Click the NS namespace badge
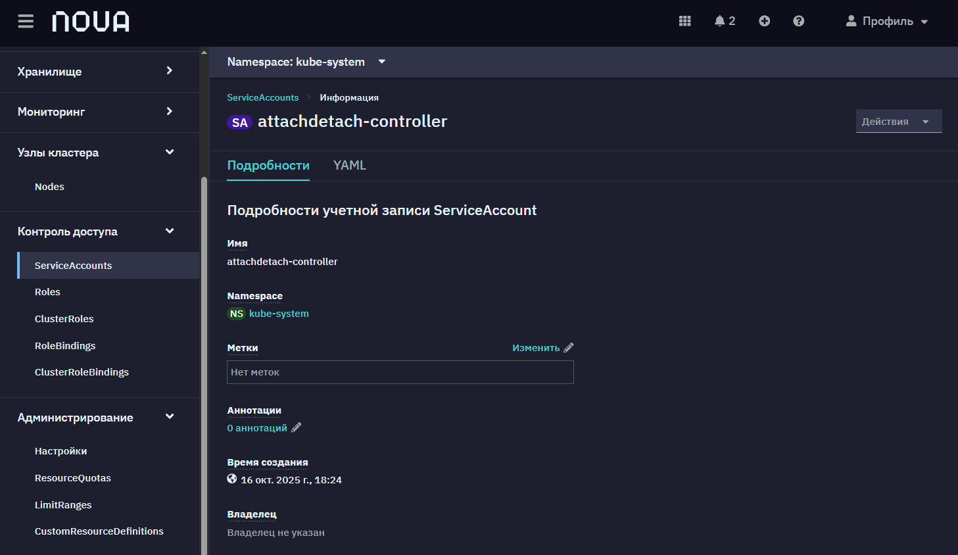The width and height of the screenshot is (958, 555). [236, 314]
